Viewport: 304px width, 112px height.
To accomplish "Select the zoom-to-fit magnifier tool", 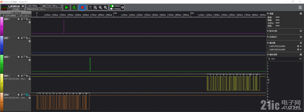I will click(x=95, y=7).
